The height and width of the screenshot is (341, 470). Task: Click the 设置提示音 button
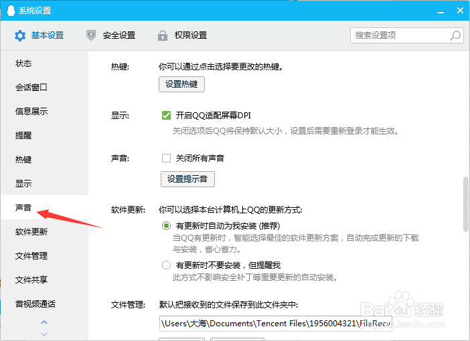click(x=187, y=179)
